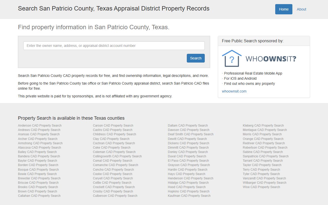
Task: Open Anderson CAD Property Search
Action: pos(40,126)
